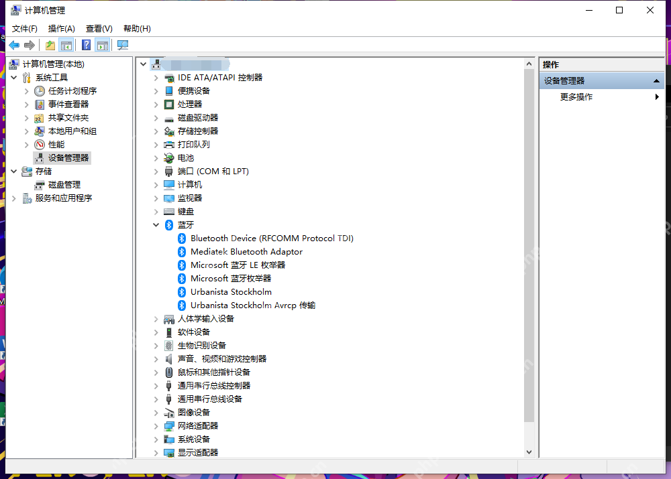This screenshot has width=671, height=479.
Task: Click the Forward arrow toolbar icon
Action: [30, 45]
